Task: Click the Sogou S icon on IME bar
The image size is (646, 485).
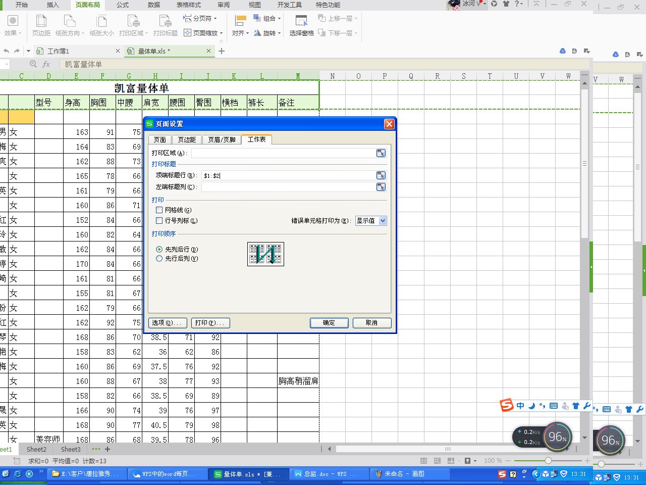Action: (x=507, y=405)
